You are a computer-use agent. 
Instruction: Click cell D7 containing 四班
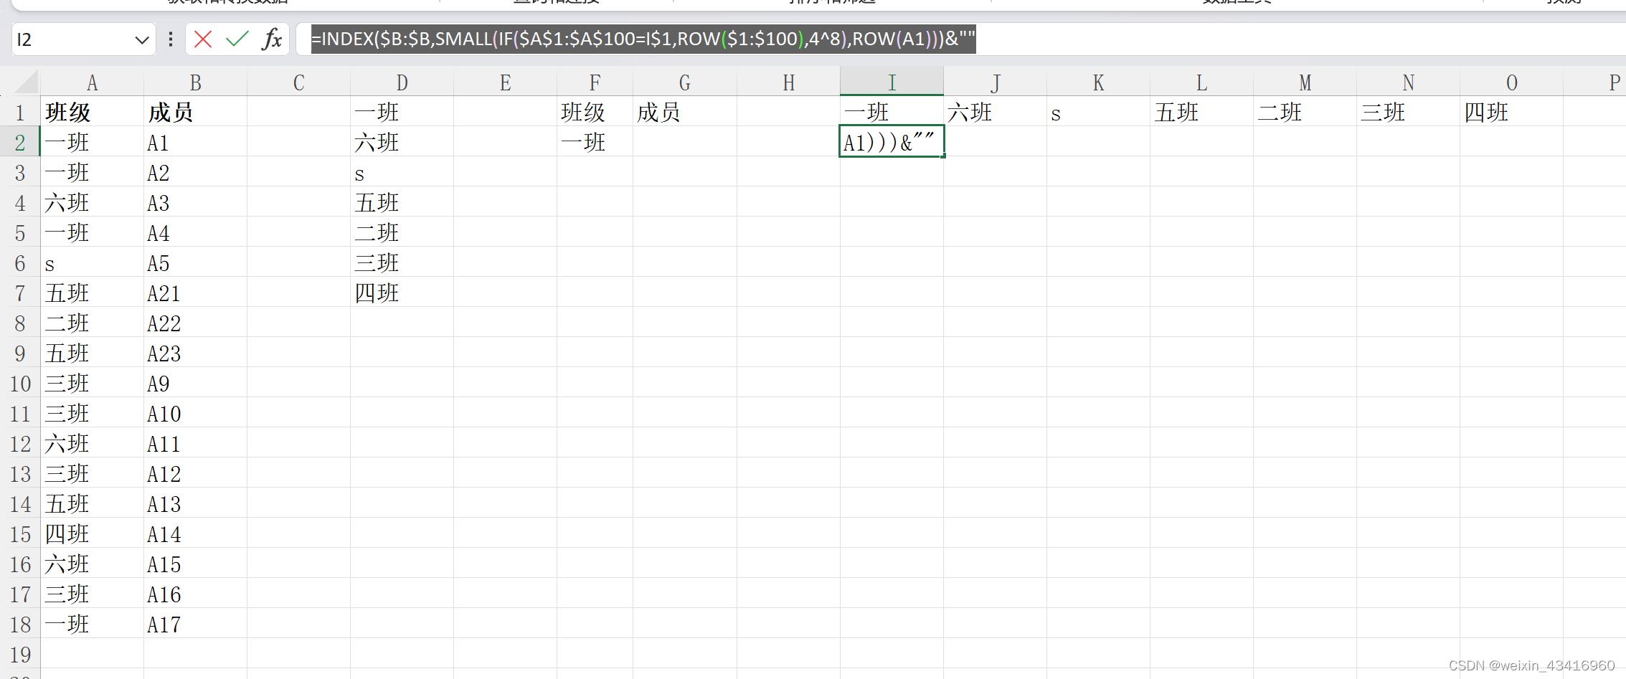pos(402,293)
